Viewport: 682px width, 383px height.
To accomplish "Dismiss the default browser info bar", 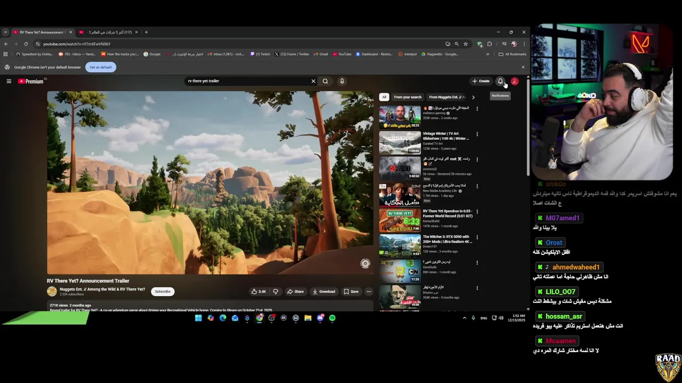I will [523, 68].
